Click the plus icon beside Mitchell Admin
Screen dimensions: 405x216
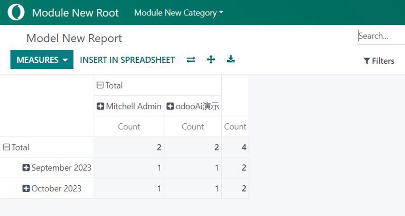(100, 106)
